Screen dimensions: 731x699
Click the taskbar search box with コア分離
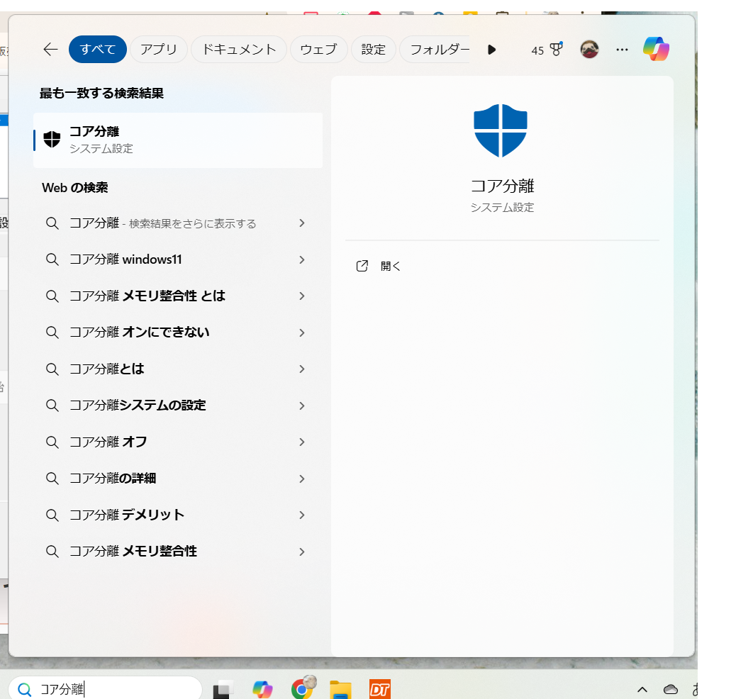(x=106, y=689)
